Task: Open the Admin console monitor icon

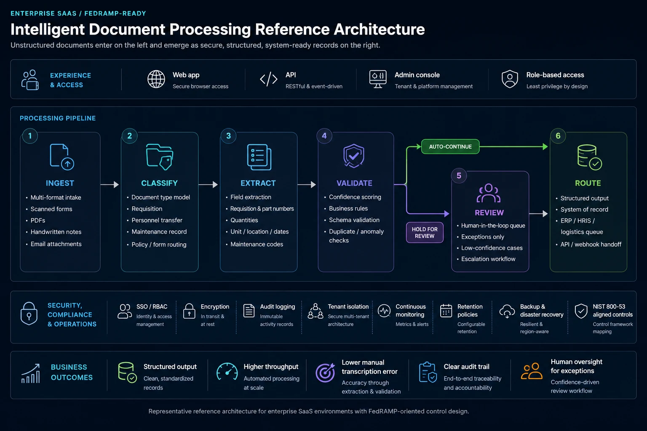Action: coord(378,79)
